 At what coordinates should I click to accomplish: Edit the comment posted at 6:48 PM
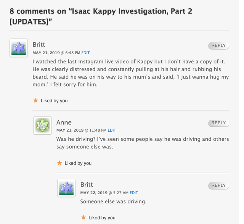click(85, 53)
